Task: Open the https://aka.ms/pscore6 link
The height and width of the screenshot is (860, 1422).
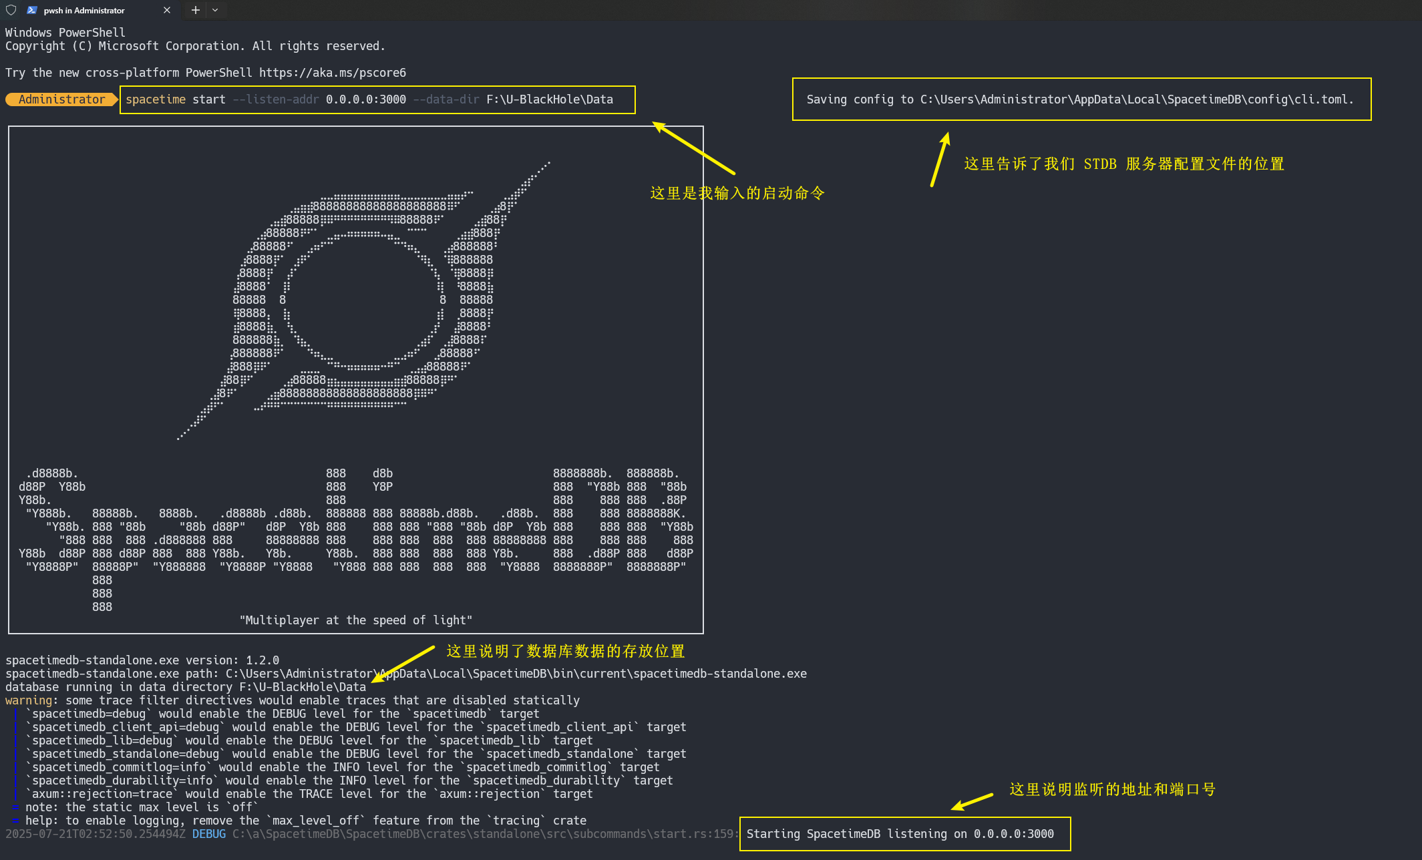Action: click(332, 73)
